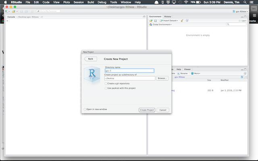Click the Wi-Fi status icon in menu bar
Screen dimensions: 258x161
pos(186,2)
